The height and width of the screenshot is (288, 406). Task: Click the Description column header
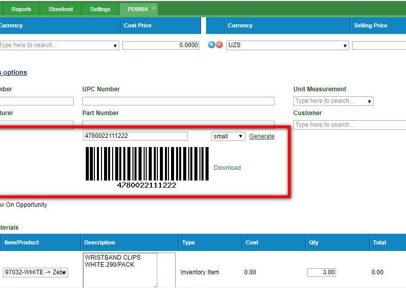130,242
